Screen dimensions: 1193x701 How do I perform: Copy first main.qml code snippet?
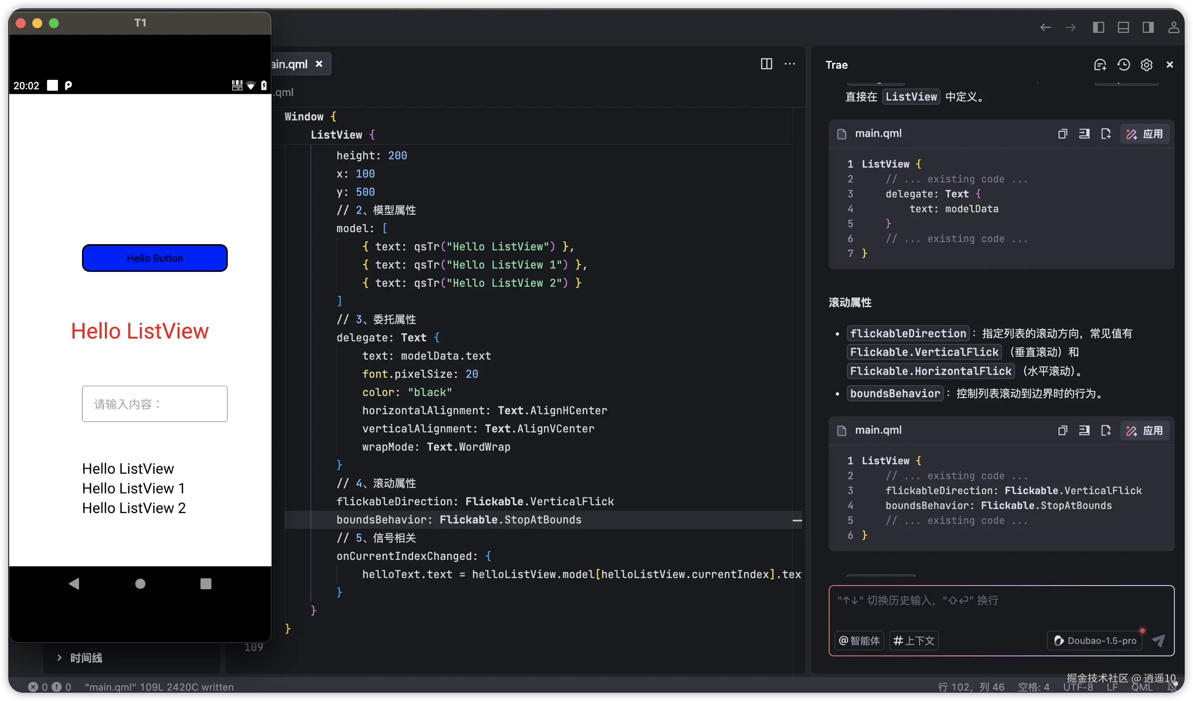[x=1062, y=134]
